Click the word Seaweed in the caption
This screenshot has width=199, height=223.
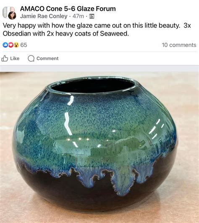[114, 34]
